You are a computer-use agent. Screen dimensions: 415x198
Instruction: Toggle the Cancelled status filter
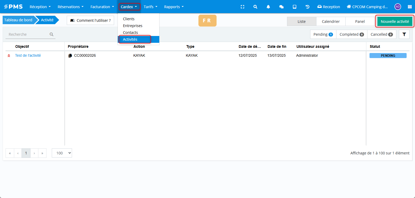[381, 34]
